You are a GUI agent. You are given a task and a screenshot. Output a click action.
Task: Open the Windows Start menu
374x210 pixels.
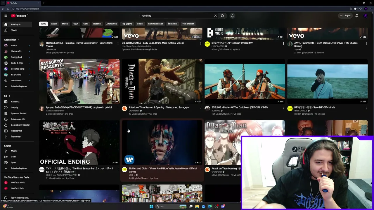point(151,206)
